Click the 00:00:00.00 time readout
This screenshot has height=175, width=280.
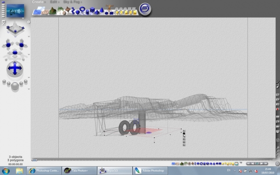point(15,164)
